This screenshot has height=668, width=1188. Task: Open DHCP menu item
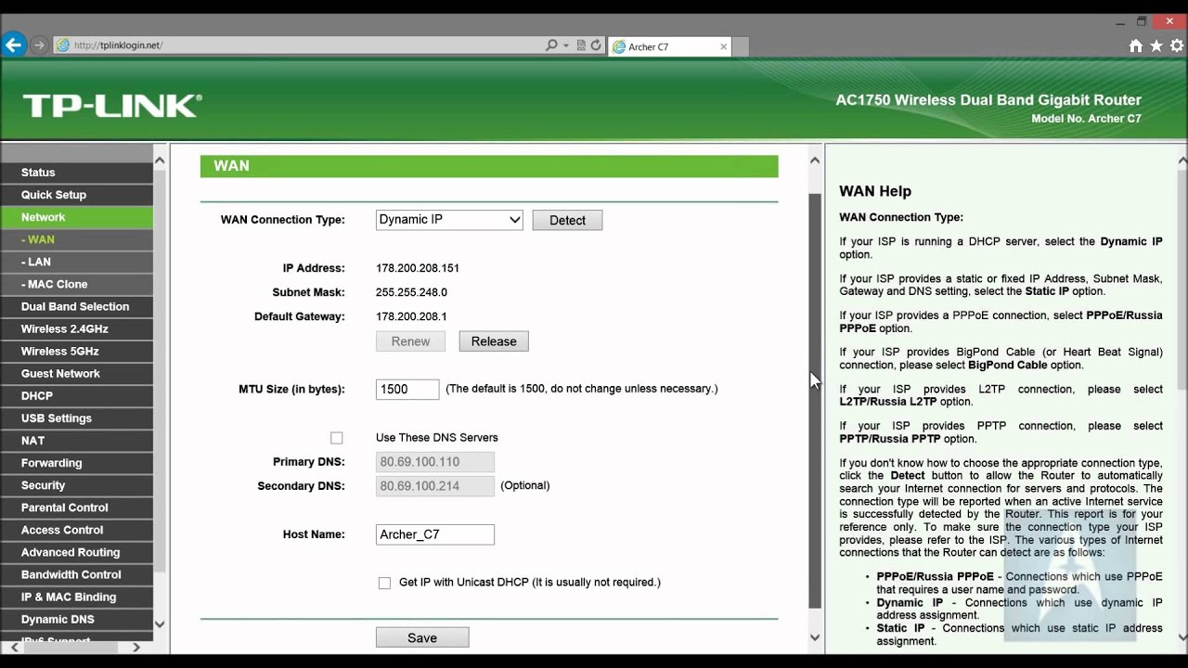76,395
